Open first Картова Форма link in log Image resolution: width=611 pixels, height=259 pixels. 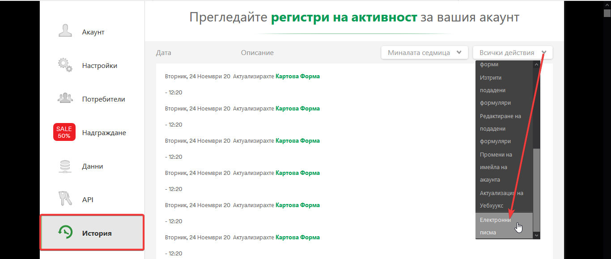[297, 76]
